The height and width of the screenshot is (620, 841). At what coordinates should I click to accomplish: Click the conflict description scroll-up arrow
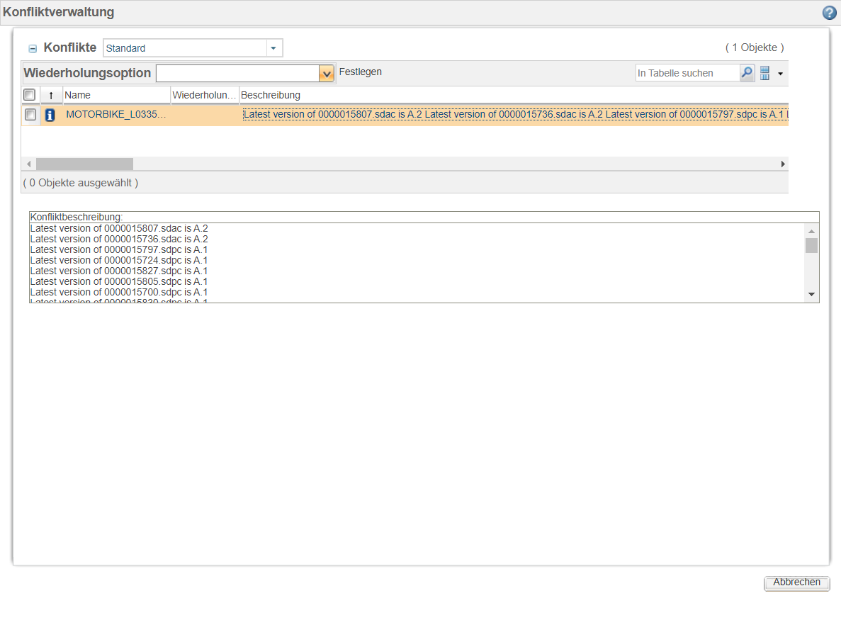click(811, 231)
